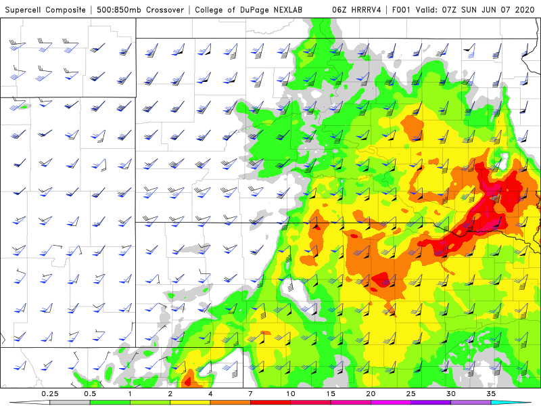
Task: Click the legend value 10
Action: pos(291,394)
